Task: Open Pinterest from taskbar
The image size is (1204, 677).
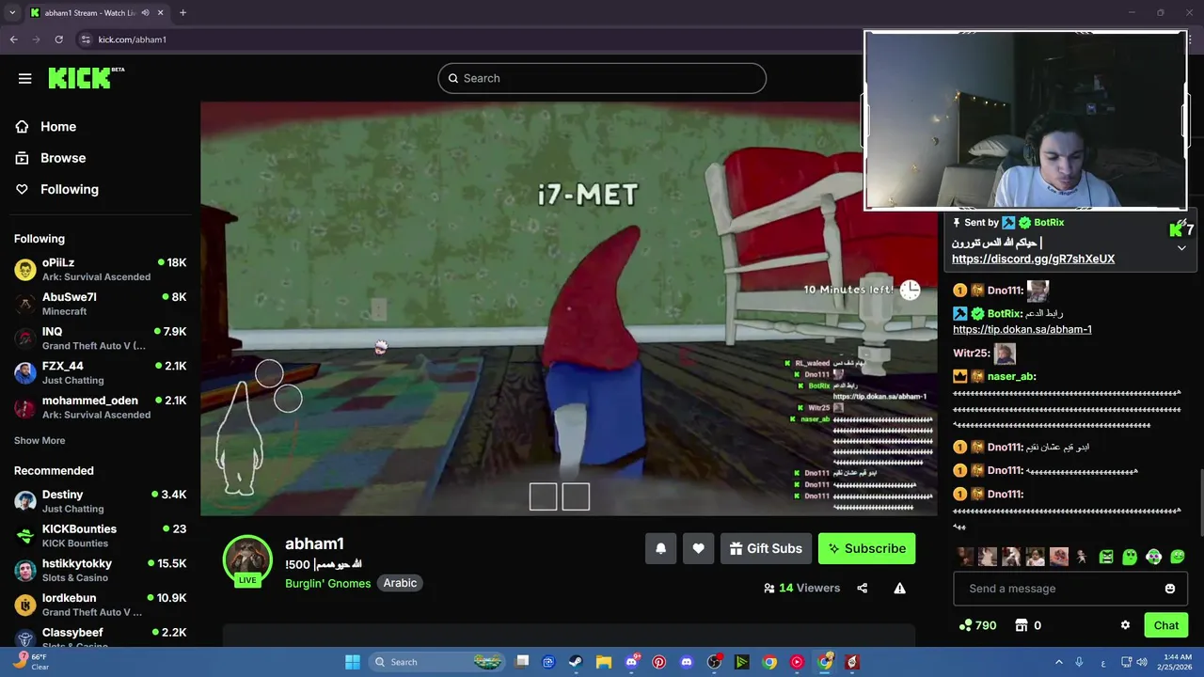Action: 658,662
